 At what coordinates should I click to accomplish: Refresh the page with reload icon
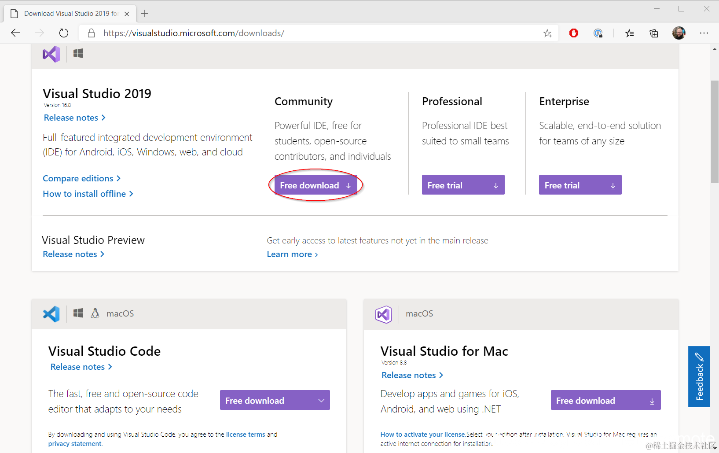64,33
